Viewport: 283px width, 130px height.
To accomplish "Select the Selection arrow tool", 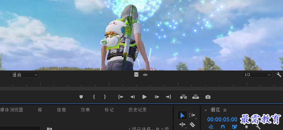I will (x=182, y=115).
